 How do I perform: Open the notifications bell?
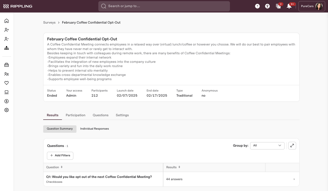[289, 6]
